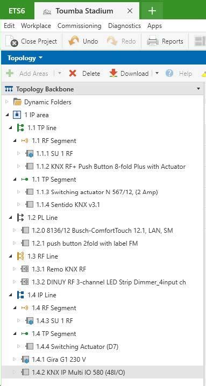Click the Reports printer icon
This screenshot has width=206, height=386.
[x=153, y=41]
